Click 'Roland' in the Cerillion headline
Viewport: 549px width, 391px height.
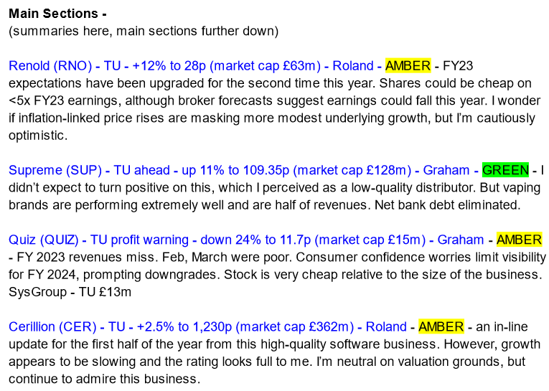point(386,326)
